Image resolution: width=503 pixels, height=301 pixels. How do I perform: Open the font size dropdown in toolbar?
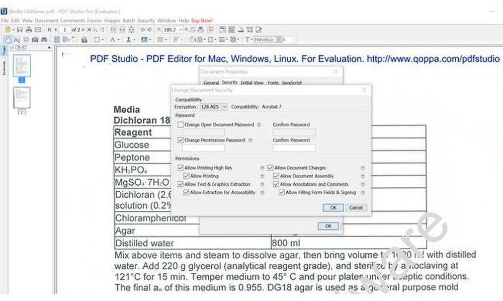click(293, 40)
